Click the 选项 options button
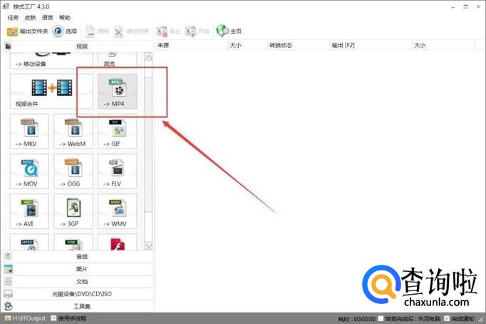Screen dimensions: 486x324 [x=65, y=31]
